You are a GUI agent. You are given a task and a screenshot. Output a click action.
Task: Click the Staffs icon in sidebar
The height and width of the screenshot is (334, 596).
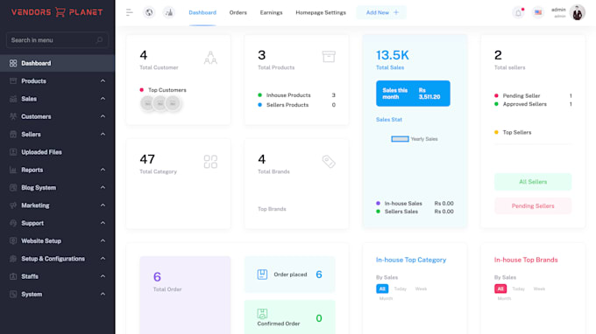pyautogui.click(x=13, y=276)
